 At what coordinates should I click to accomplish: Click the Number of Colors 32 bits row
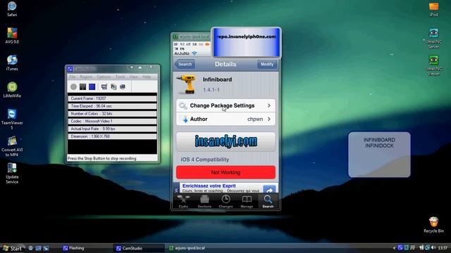[113, 114]
